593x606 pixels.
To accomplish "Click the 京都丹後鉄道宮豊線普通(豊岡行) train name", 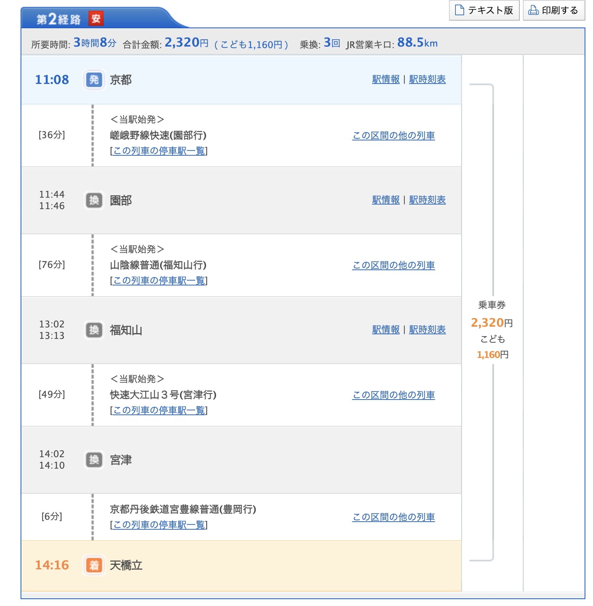I will click(183, 509).
